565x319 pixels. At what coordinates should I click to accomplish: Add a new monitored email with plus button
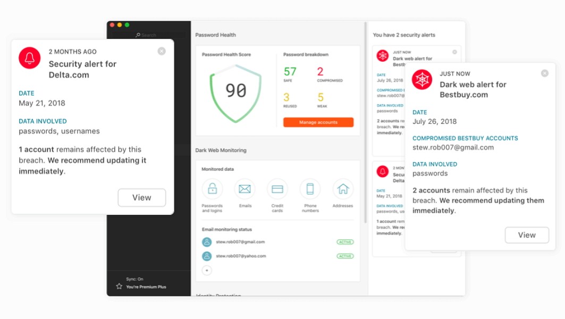[207, 271]
